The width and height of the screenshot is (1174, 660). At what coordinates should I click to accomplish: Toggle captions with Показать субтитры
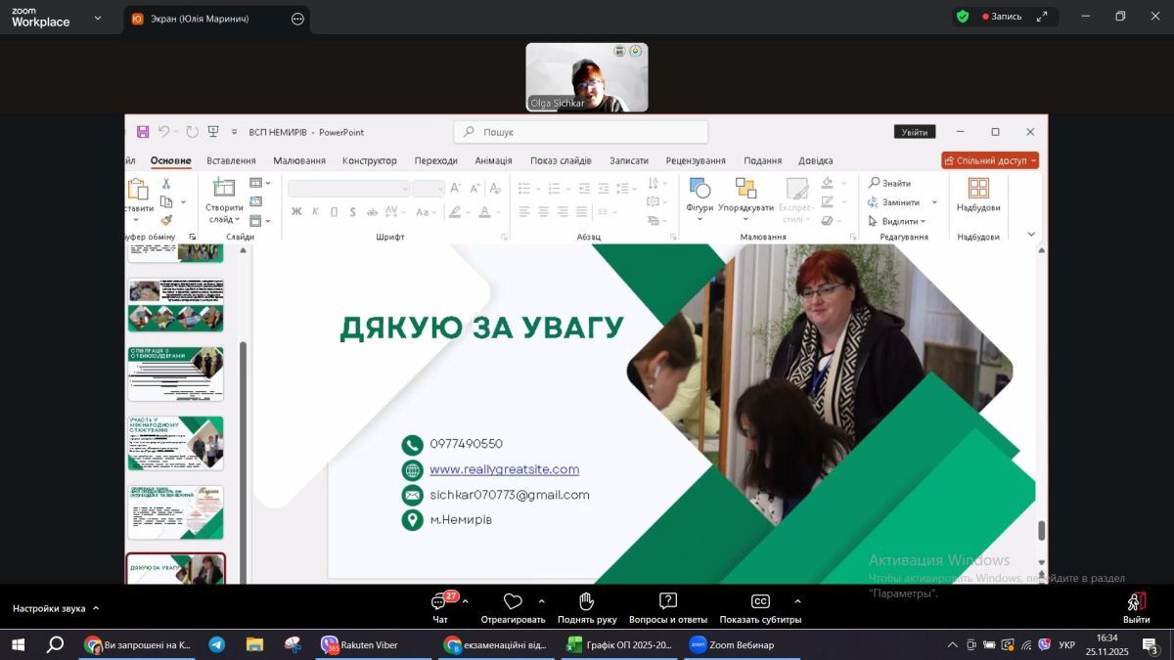coord(760,601)
